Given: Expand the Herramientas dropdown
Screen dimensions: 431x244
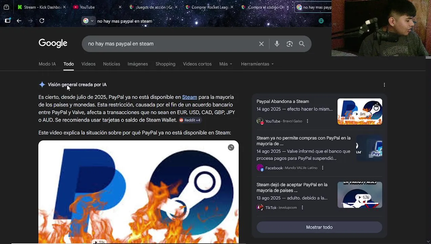Looking at the screenshot, I should coord(257,64).
